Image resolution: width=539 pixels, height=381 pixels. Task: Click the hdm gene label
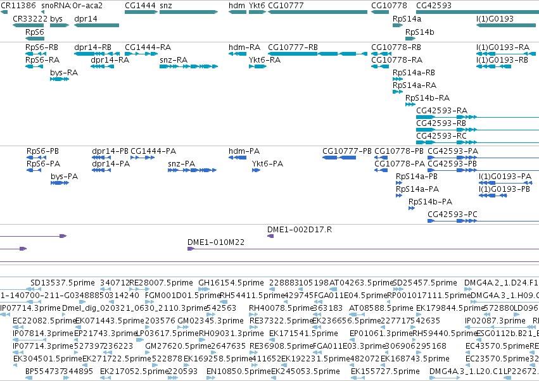237,6
